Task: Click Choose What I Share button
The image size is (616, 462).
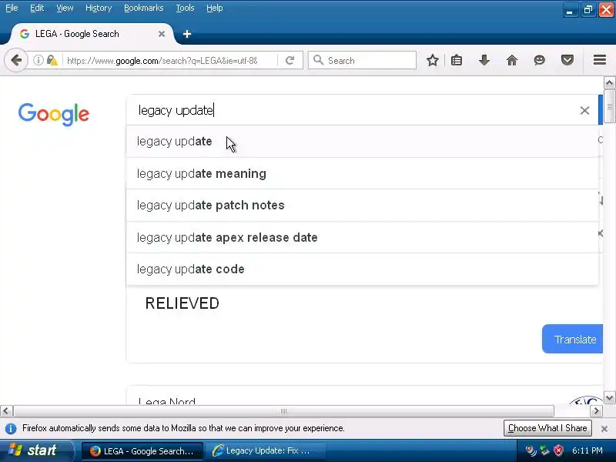Action: 547,428
